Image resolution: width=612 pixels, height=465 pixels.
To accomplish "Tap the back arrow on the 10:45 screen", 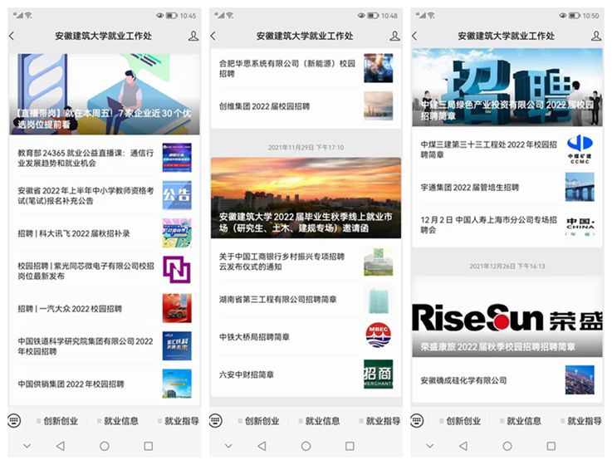I will click(x=12, y=37).
